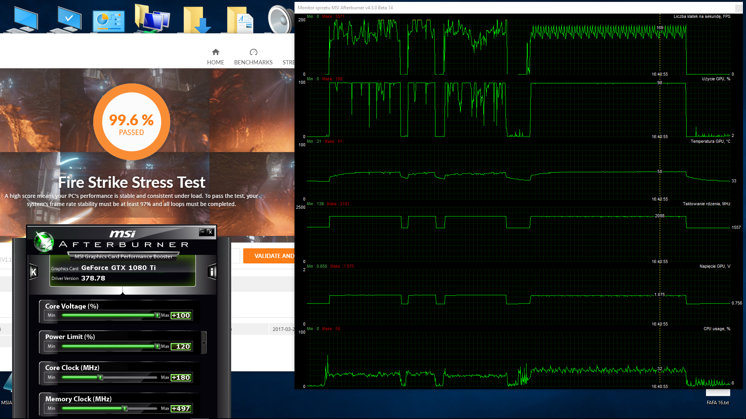Open the Documents folder desktop icon
Screen dimensions: 746x419
tap(240, 20)
